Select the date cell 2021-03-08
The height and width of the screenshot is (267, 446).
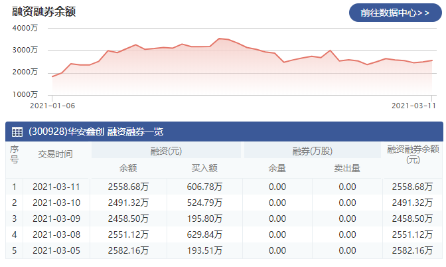tap(56, 234)
